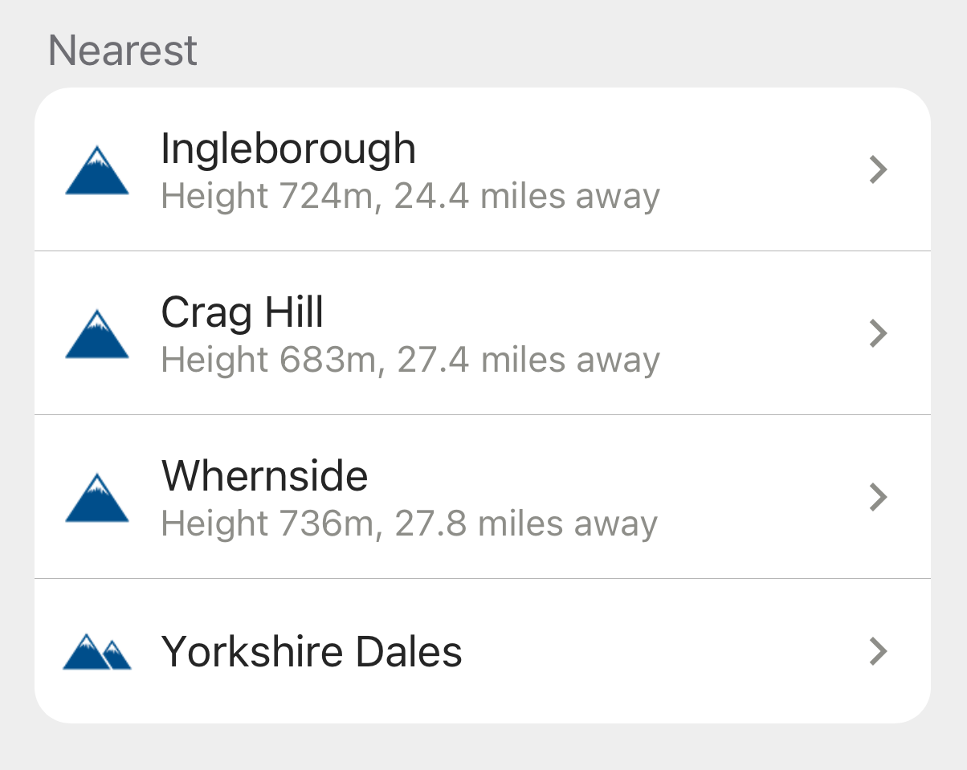The image size is (967, 770).
Task: Open the Yorkshire Dales region label
Action: coord(312,651)
